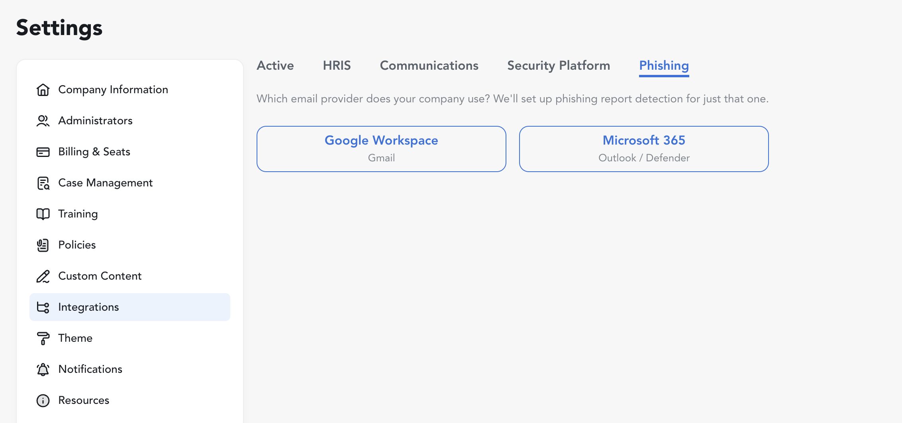Click the Integrations connector icon

click(43, 307)
